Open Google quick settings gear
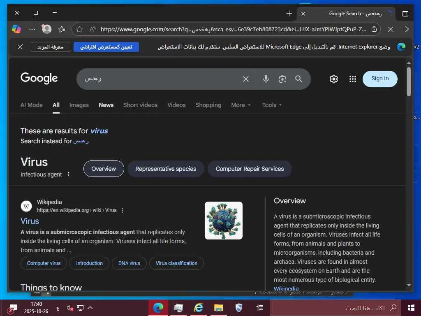This screenshot has width=421, height=316. (334, 79)
